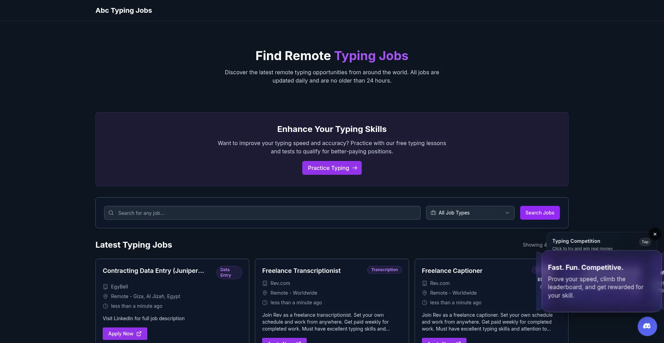The image size is (664, 343).
Task: Select Captioner job description text
Action: pyautogui.click(x=487, y=322)
